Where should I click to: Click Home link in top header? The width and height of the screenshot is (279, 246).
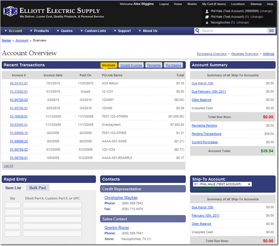(x=178, y=4)
